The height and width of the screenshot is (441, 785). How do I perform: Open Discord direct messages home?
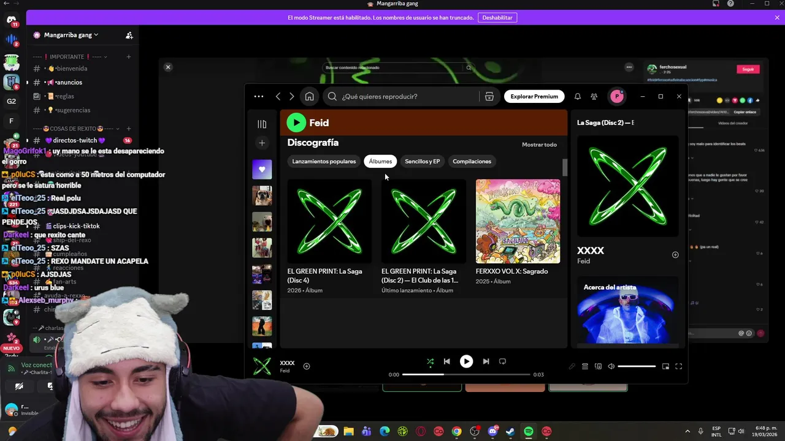pos(11,21)
